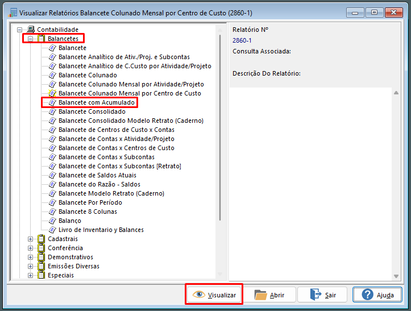Click the Balancete com Acumulado report icon

click(52, 102)
